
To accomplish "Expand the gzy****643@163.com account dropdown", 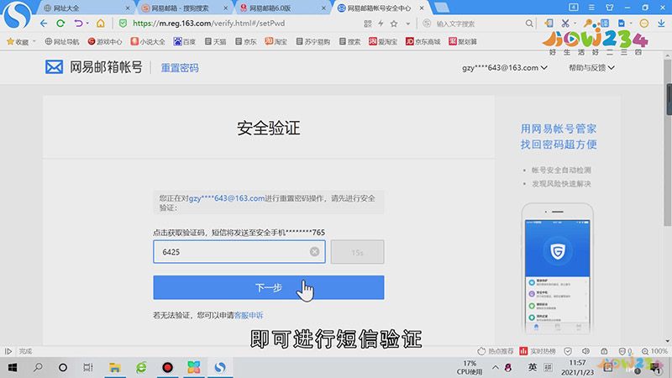I will click(x=505, y=68).
